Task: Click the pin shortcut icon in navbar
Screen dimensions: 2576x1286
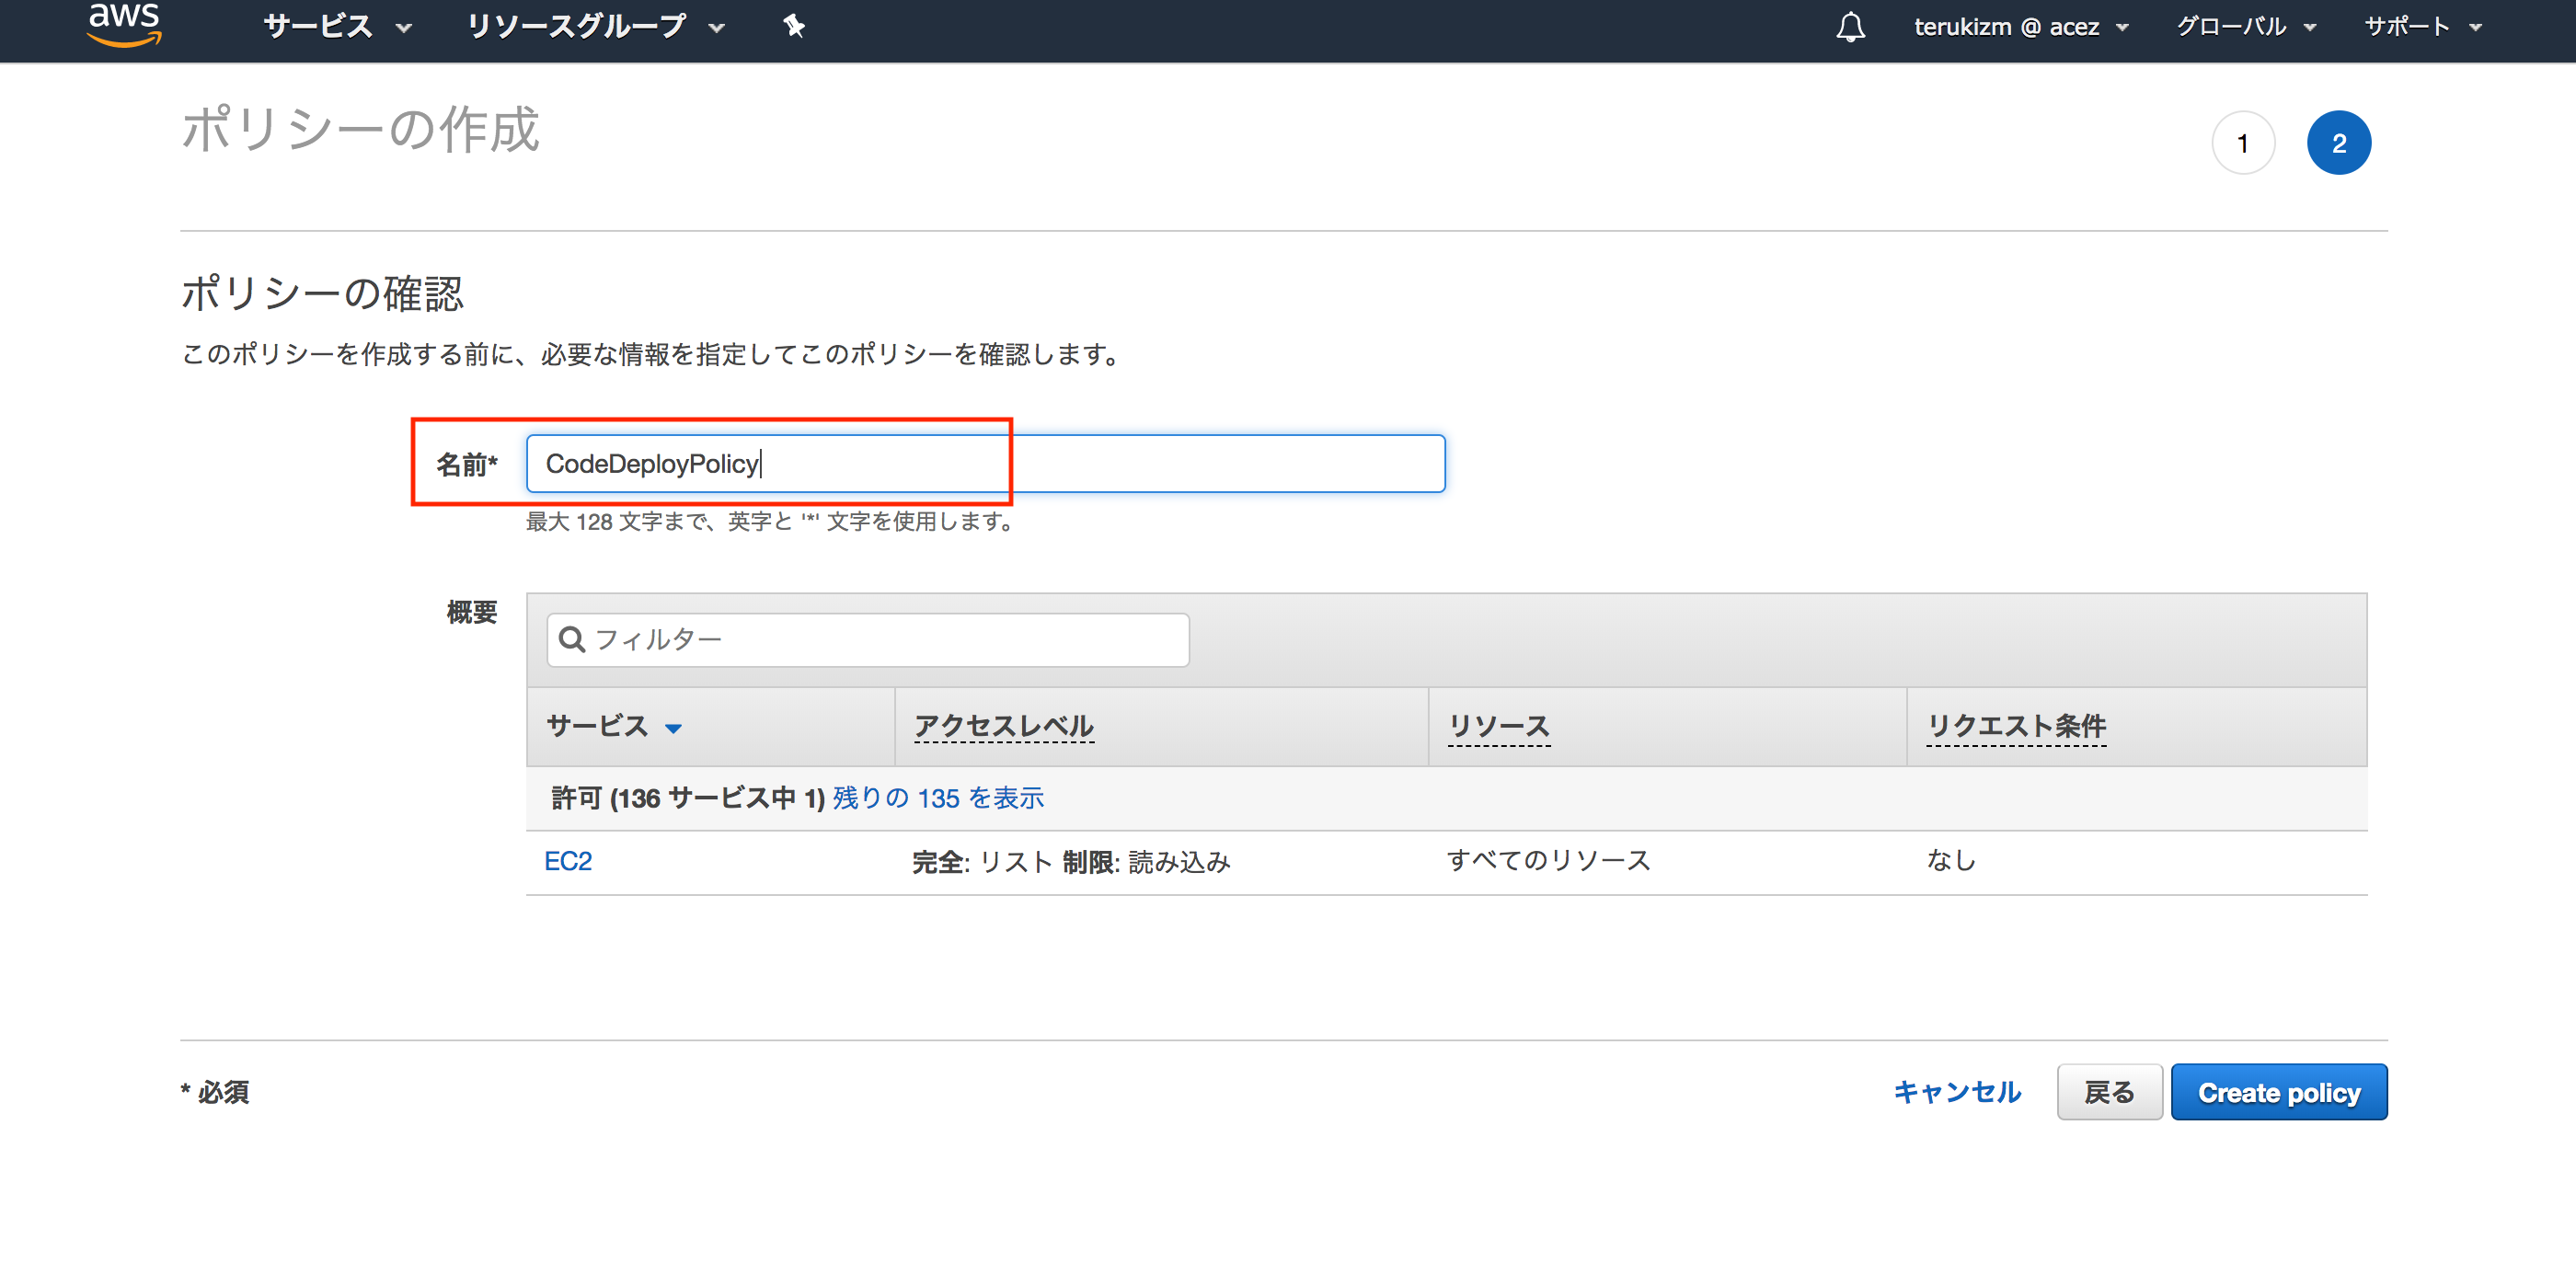Action: pos(793,26)
